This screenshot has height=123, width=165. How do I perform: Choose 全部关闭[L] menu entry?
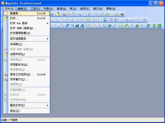coord(27,54)
